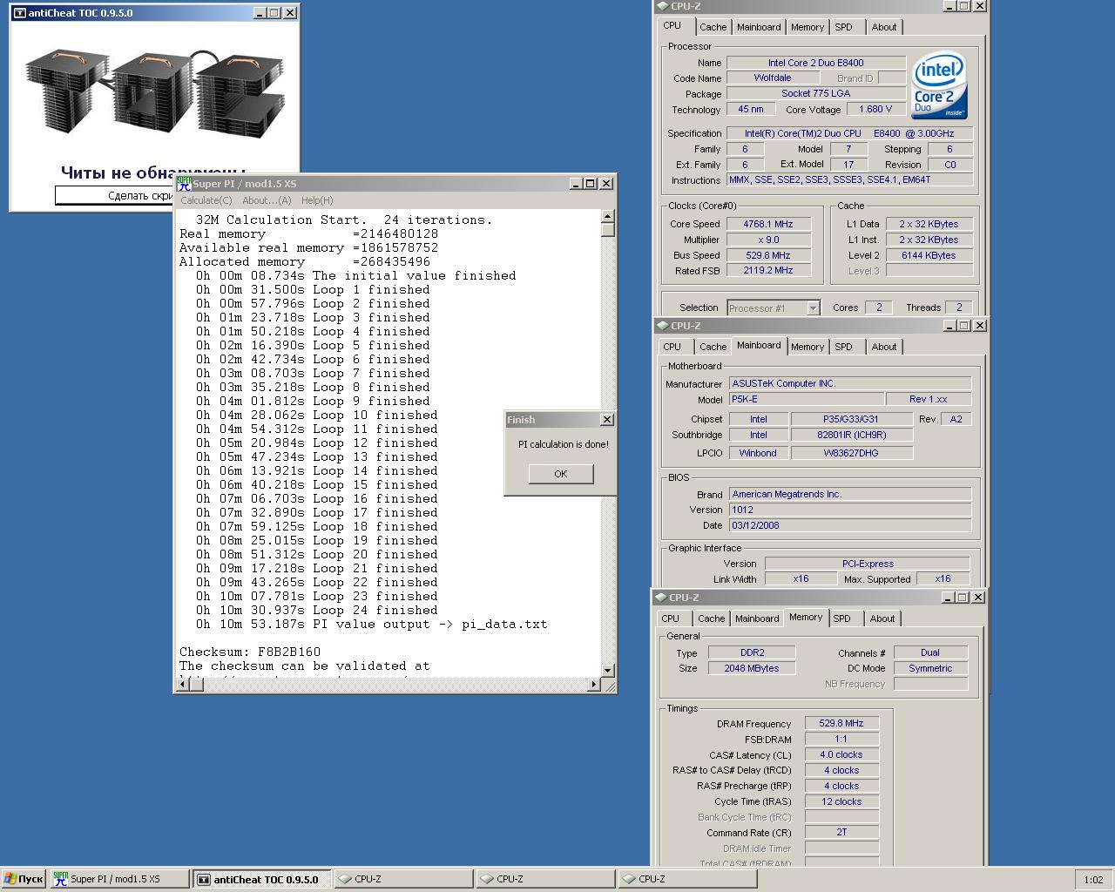Click the up arrow of Super PI scrollbar
1115x892 pixels.
pyautogui.click(x=607, y=216)
